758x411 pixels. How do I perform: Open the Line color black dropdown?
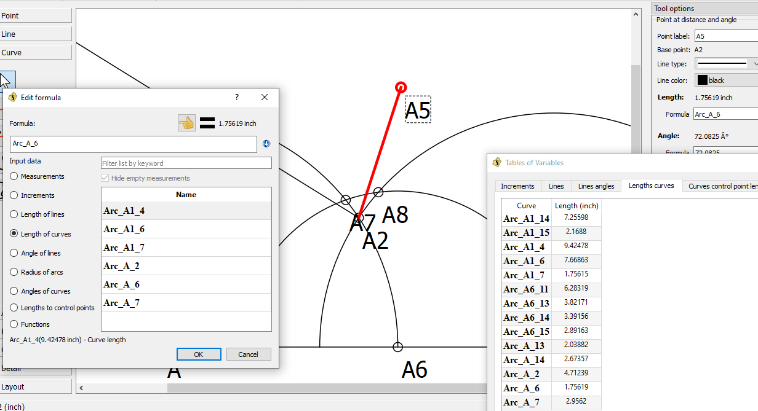pos(727,80)
